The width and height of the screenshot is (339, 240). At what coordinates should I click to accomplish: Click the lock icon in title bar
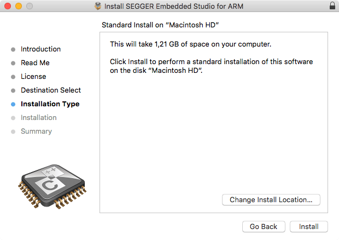(332, 6)
